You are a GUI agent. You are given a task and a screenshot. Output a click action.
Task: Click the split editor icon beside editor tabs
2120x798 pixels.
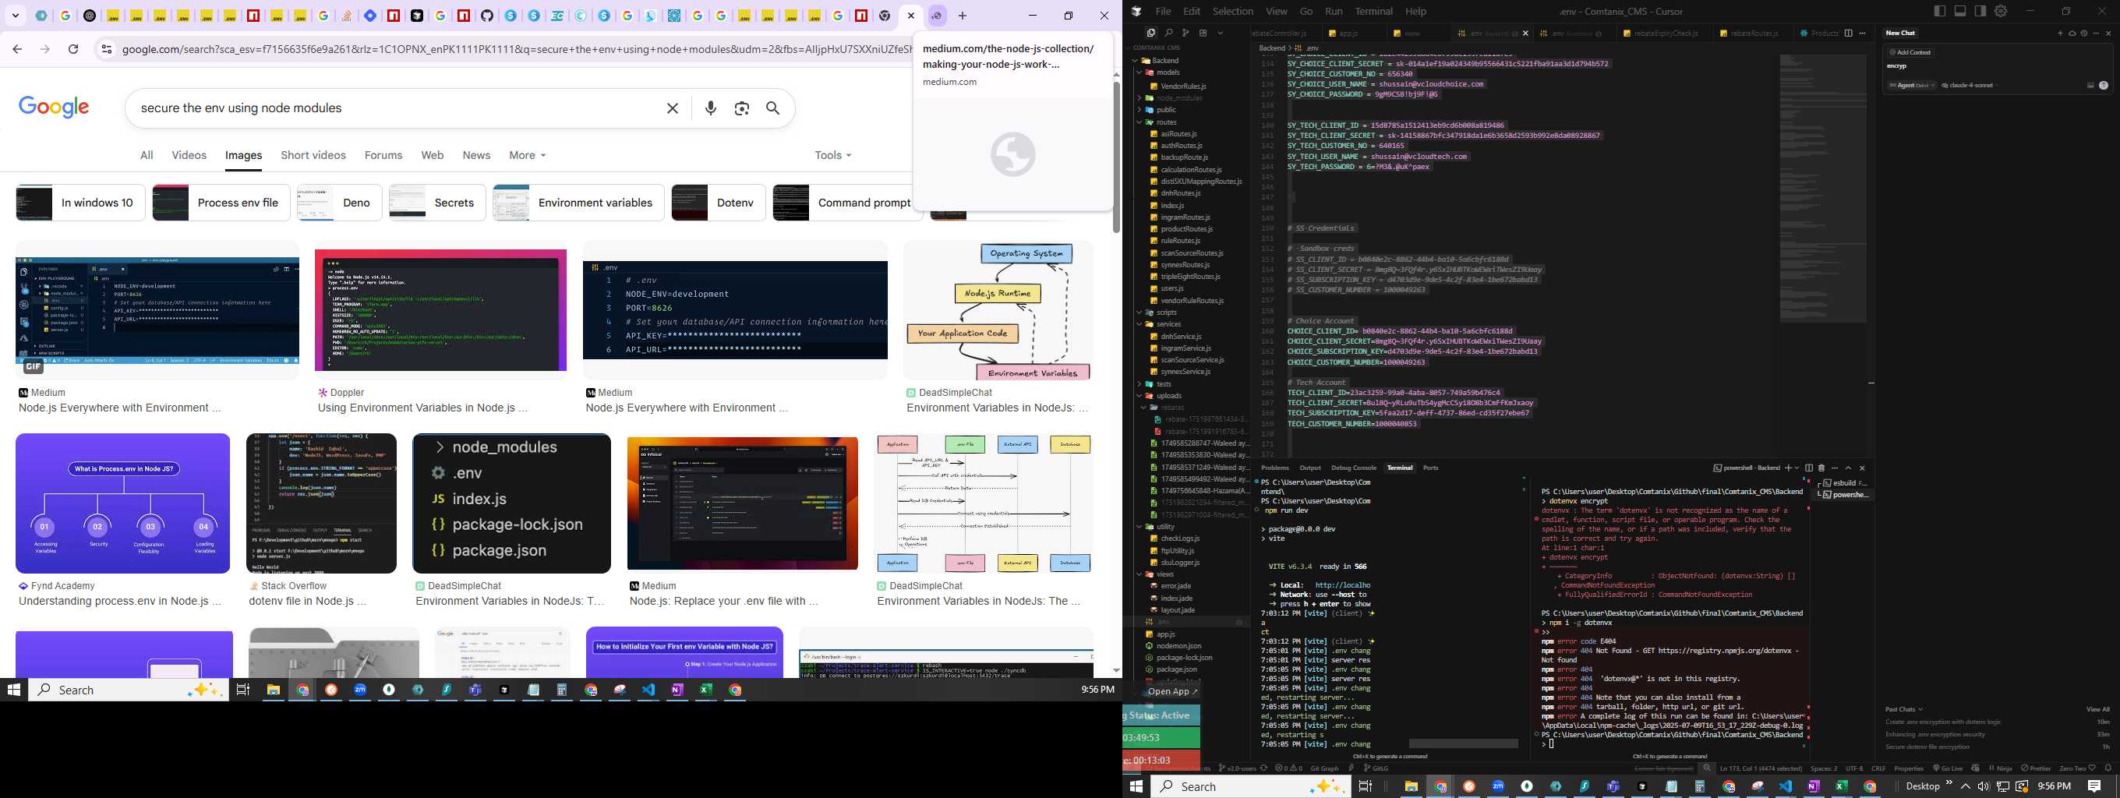pos(1849,33)
